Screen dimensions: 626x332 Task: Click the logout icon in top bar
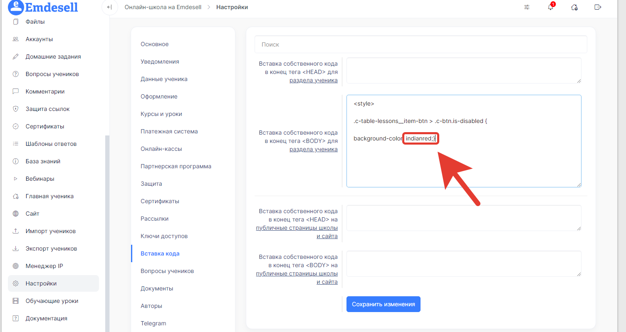tap(598, 7)
